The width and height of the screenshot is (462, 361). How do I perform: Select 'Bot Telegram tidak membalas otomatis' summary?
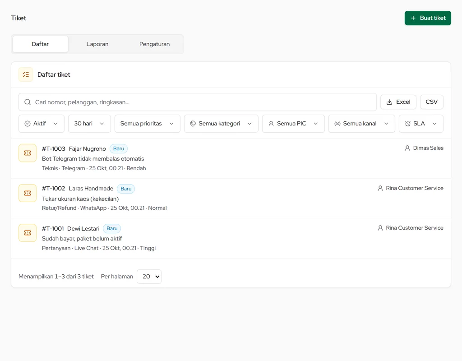[93, 158]
